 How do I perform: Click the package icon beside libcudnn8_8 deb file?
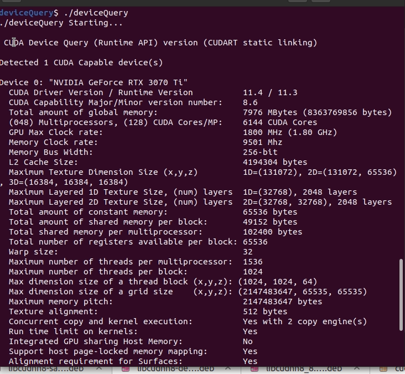pyautogui.click(x=253, y=369)
